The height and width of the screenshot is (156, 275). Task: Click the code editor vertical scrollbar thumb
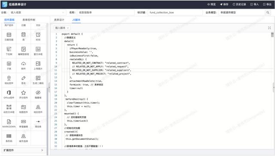(x=272, y=35)
